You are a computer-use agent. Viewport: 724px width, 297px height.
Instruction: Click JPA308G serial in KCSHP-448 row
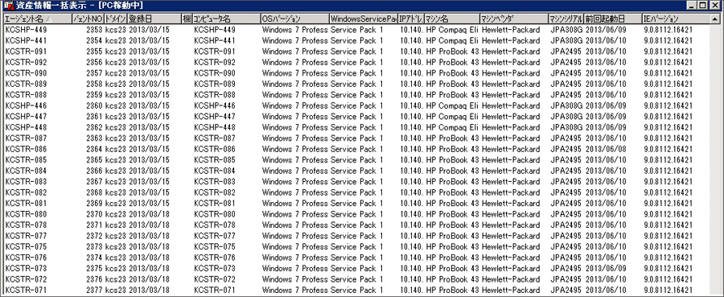pos(566,127)
